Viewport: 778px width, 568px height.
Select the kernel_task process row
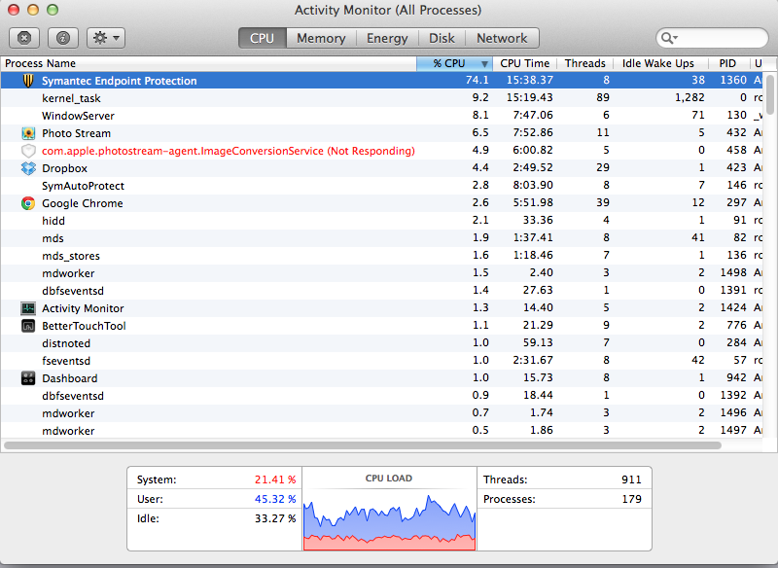(382, 98)
